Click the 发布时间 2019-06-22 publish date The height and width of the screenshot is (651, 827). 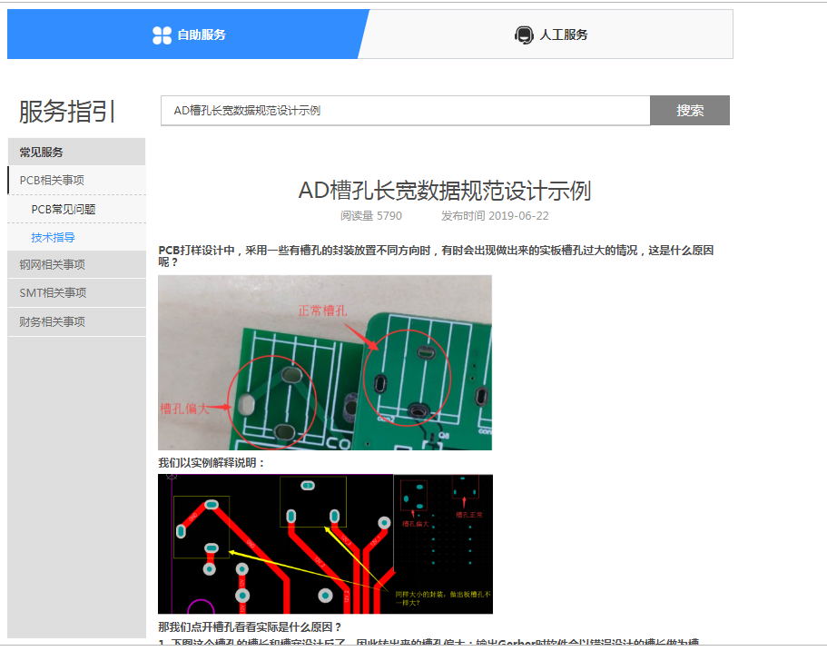[495, 216]
